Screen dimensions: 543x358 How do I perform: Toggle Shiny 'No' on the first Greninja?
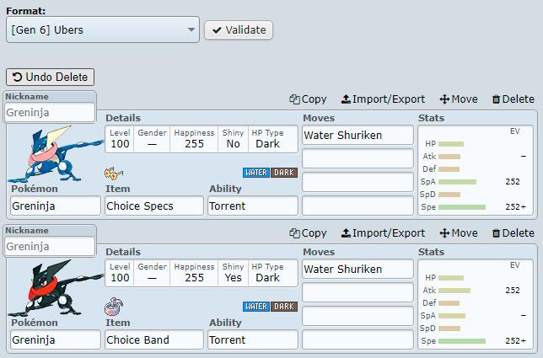(233, 139)
